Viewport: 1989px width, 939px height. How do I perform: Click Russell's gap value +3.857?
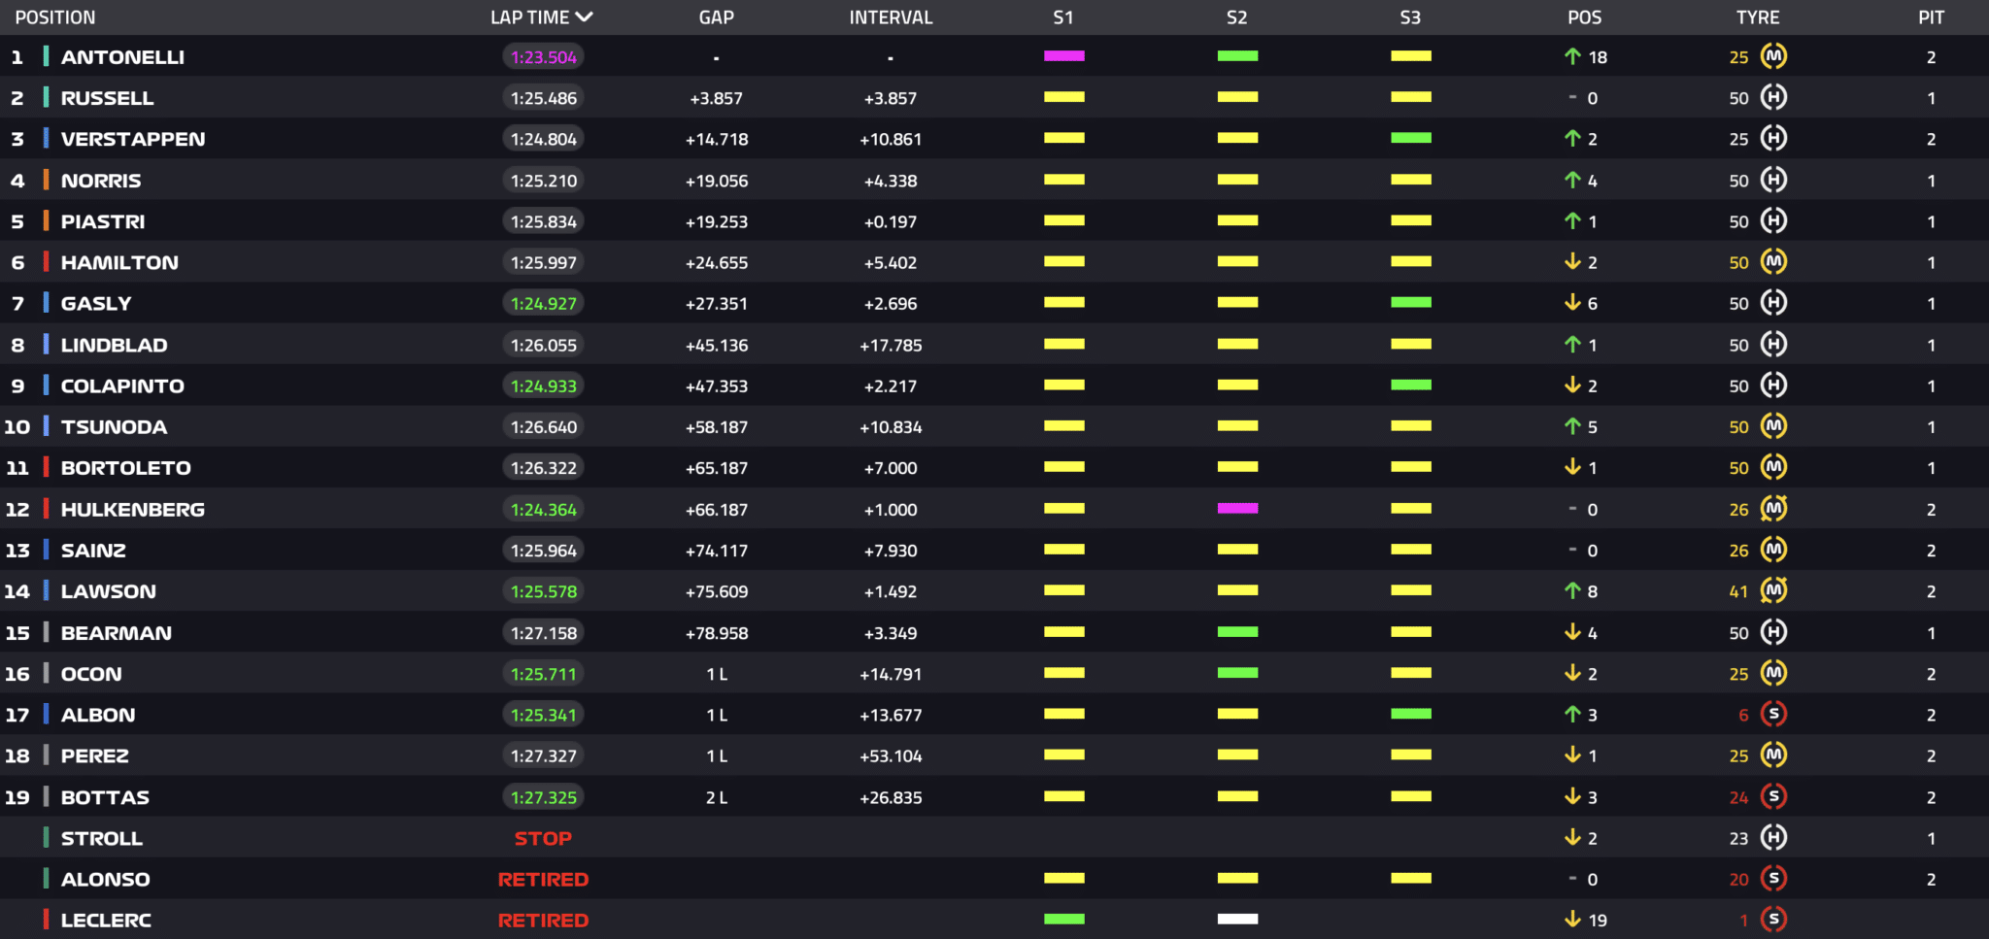[x=716, y=98]
